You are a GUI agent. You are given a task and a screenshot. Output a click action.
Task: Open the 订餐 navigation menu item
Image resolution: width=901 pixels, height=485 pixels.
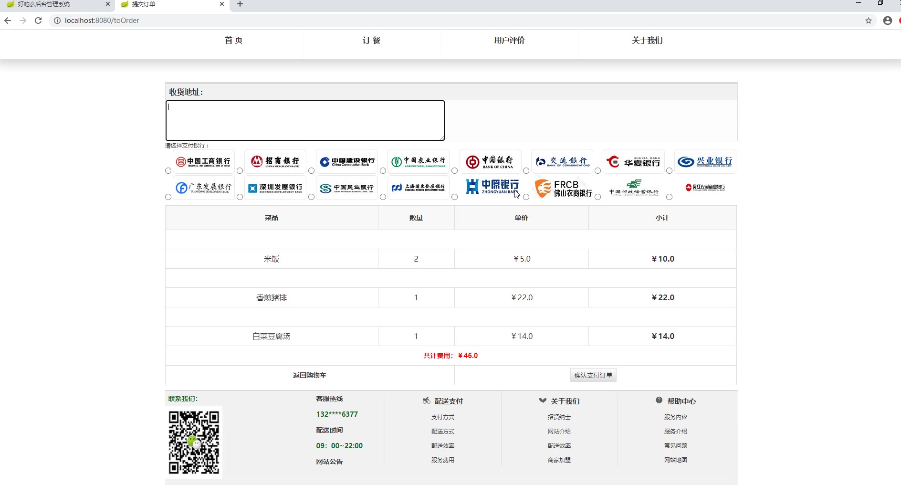click(x=372, y=41)
